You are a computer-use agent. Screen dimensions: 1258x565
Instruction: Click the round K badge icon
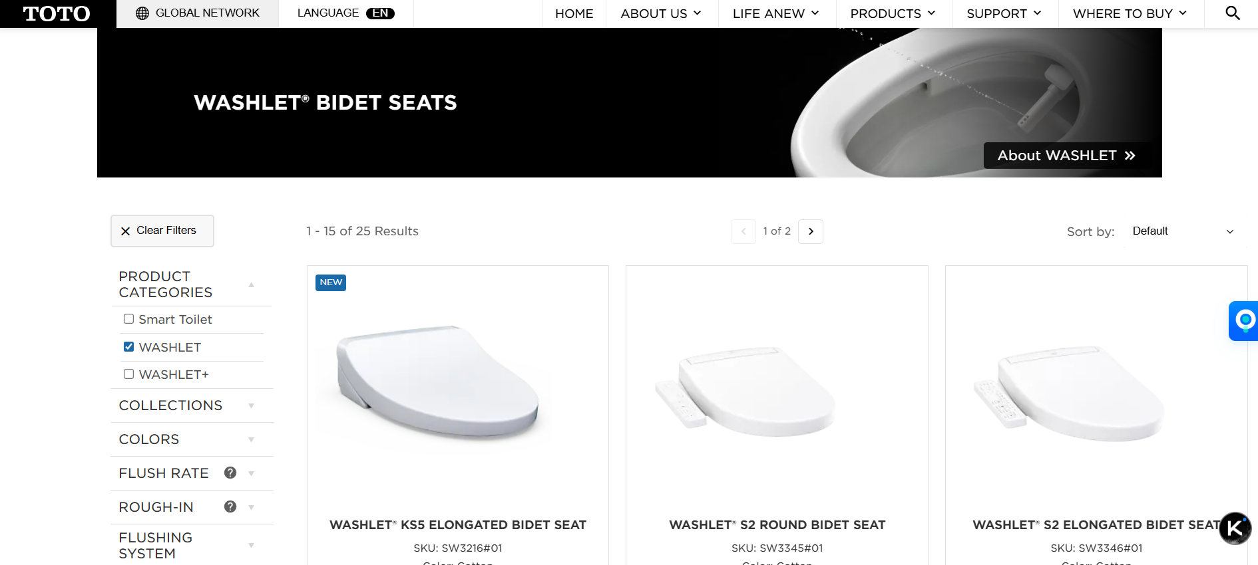pos(1235,528)
